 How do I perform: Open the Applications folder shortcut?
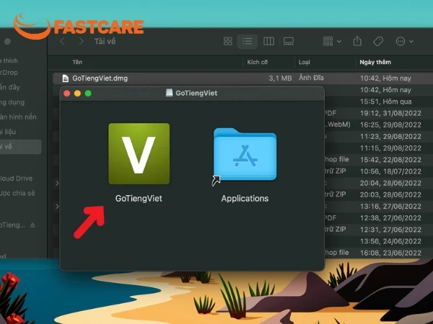[245, 155]
